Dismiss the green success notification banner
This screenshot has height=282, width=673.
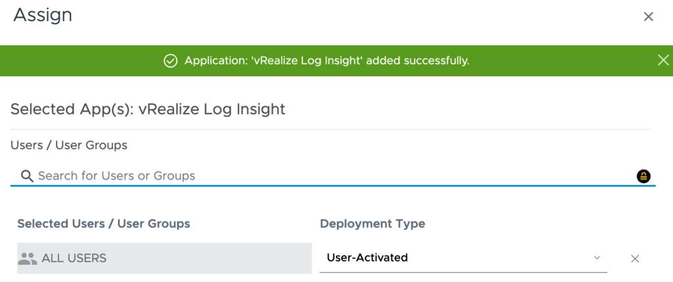[x=663, y=60]
